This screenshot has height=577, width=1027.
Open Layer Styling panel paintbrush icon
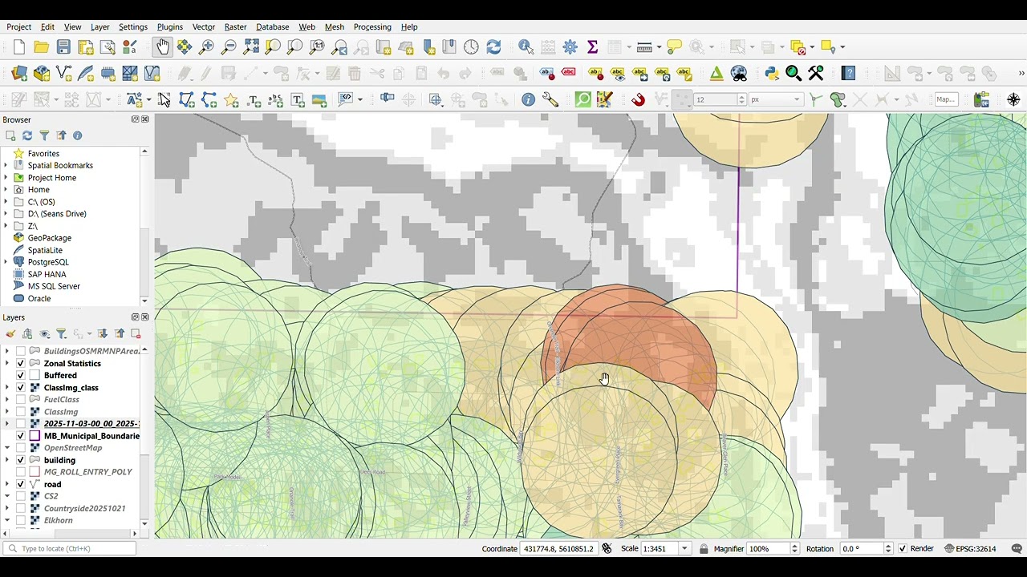click(10, 334)
